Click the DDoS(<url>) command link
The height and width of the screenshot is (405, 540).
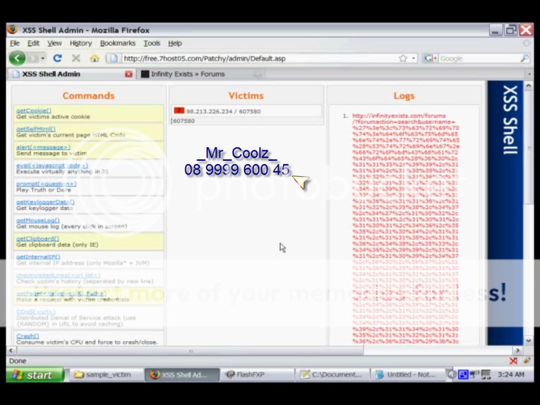36,312
